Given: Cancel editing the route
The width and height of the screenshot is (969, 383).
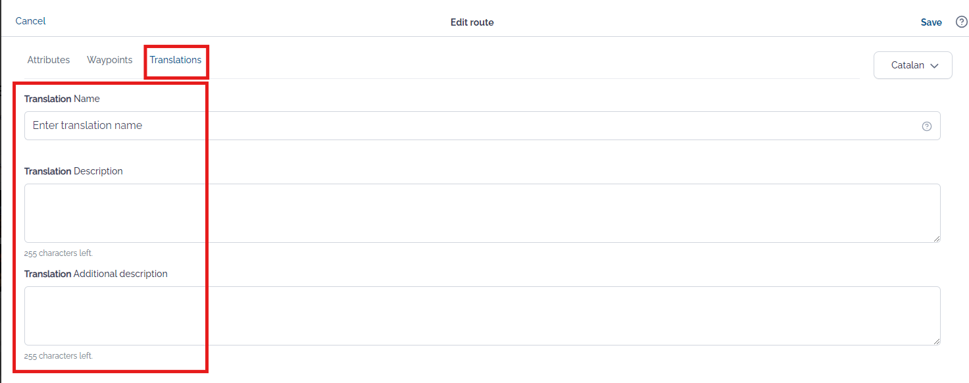Looking at the screenshot, I should pos(31,21).
